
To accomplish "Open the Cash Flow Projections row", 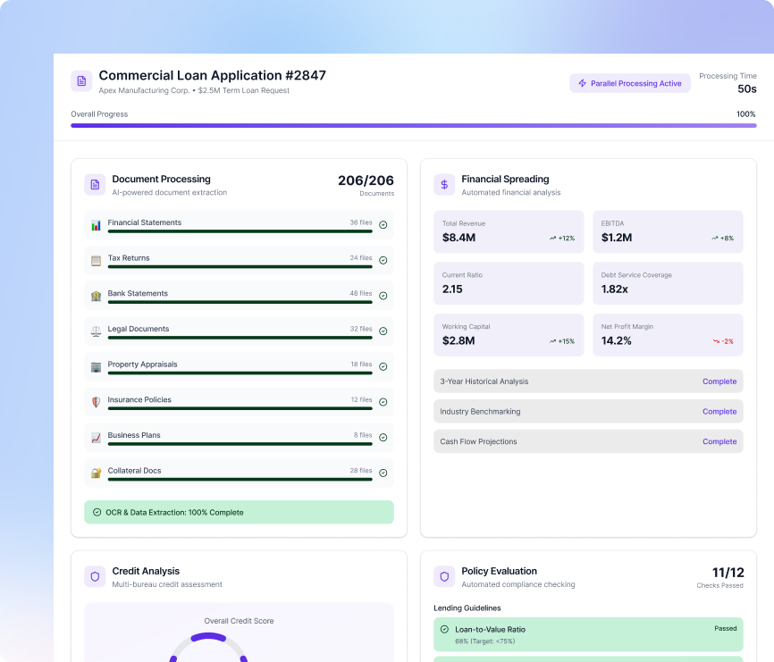I will (588, 441).
